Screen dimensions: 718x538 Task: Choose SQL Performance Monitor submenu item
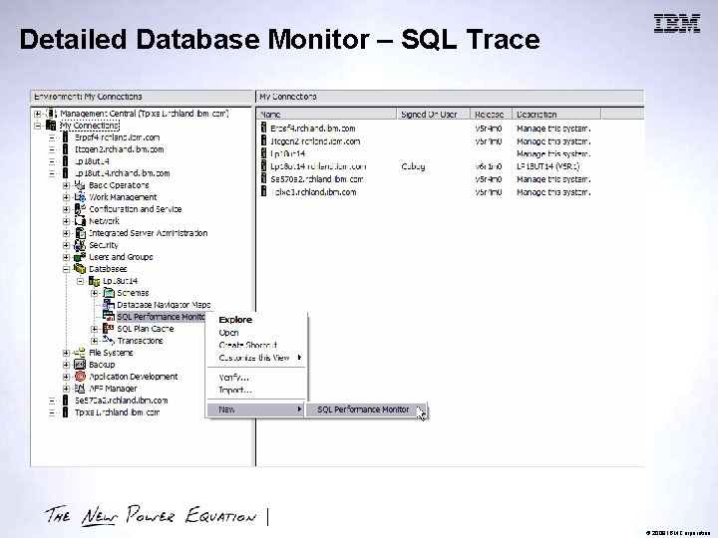tap(366, 409)
